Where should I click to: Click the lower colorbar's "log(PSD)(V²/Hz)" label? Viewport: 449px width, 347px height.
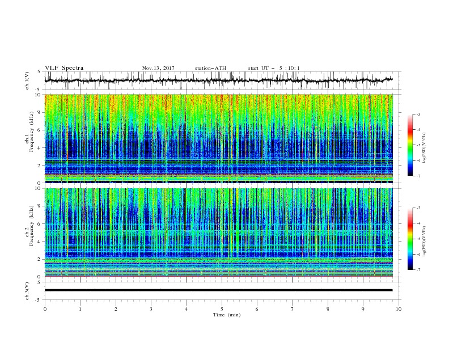point(424,242)
